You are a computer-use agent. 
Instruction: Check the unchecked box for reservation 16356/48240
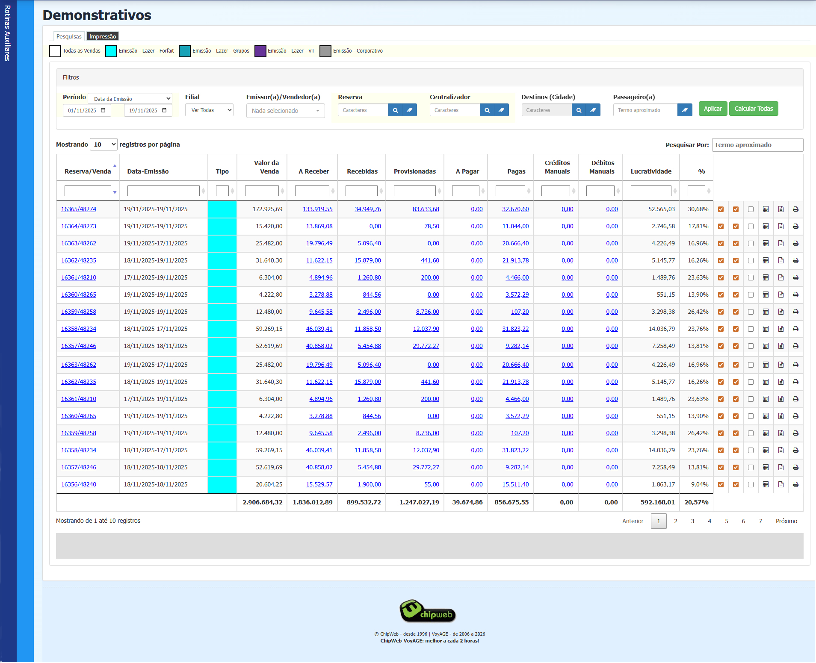[751, 485]
